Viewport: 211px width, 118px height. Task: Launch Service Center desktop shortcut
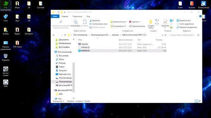point(6,71)
